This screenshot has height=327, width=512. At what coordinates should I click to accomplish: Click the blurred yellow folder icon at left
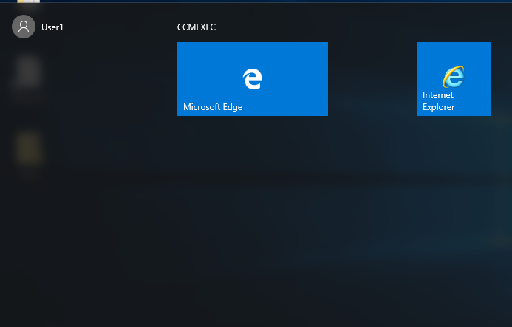coord(30,148)
